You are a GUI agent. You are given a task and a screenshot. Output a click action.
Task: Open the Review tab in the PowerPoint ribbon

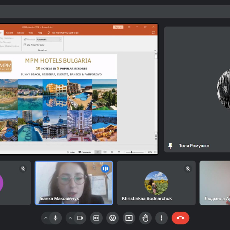click(x=20, y=33)
